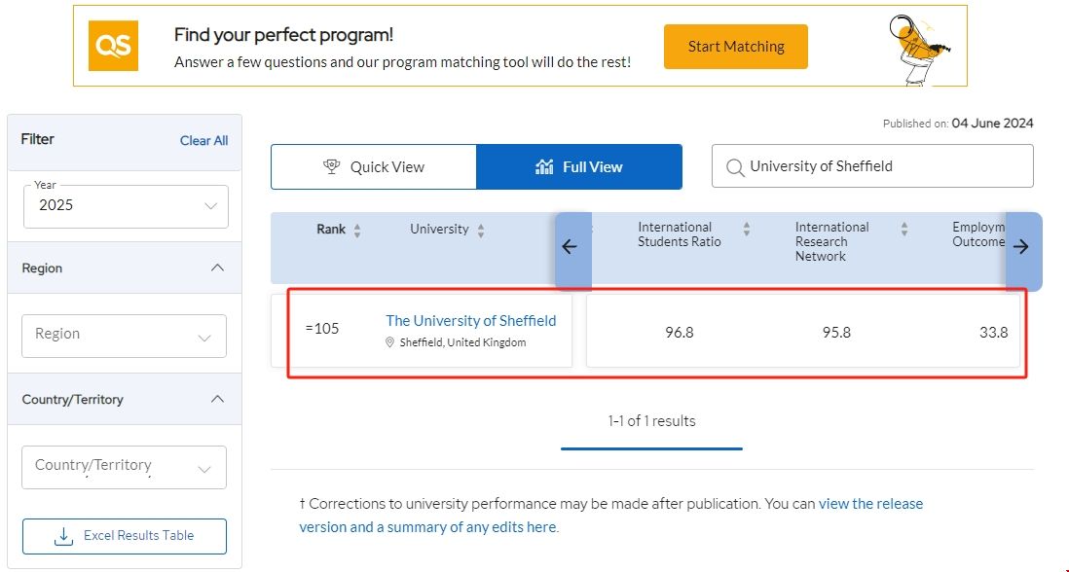Switch to the Quick View tab
Image resolution: width=1069 pixels, height=572 pixels.
374,167
